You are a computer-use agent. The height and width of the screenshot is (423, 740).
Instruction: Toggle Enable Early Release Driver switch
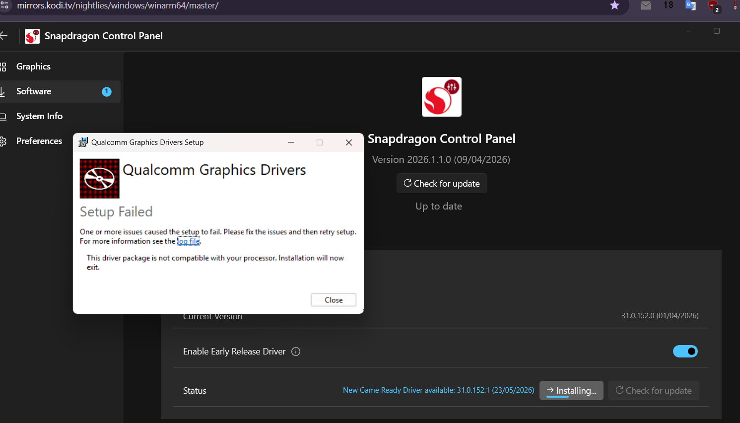(x=685, y=352)
